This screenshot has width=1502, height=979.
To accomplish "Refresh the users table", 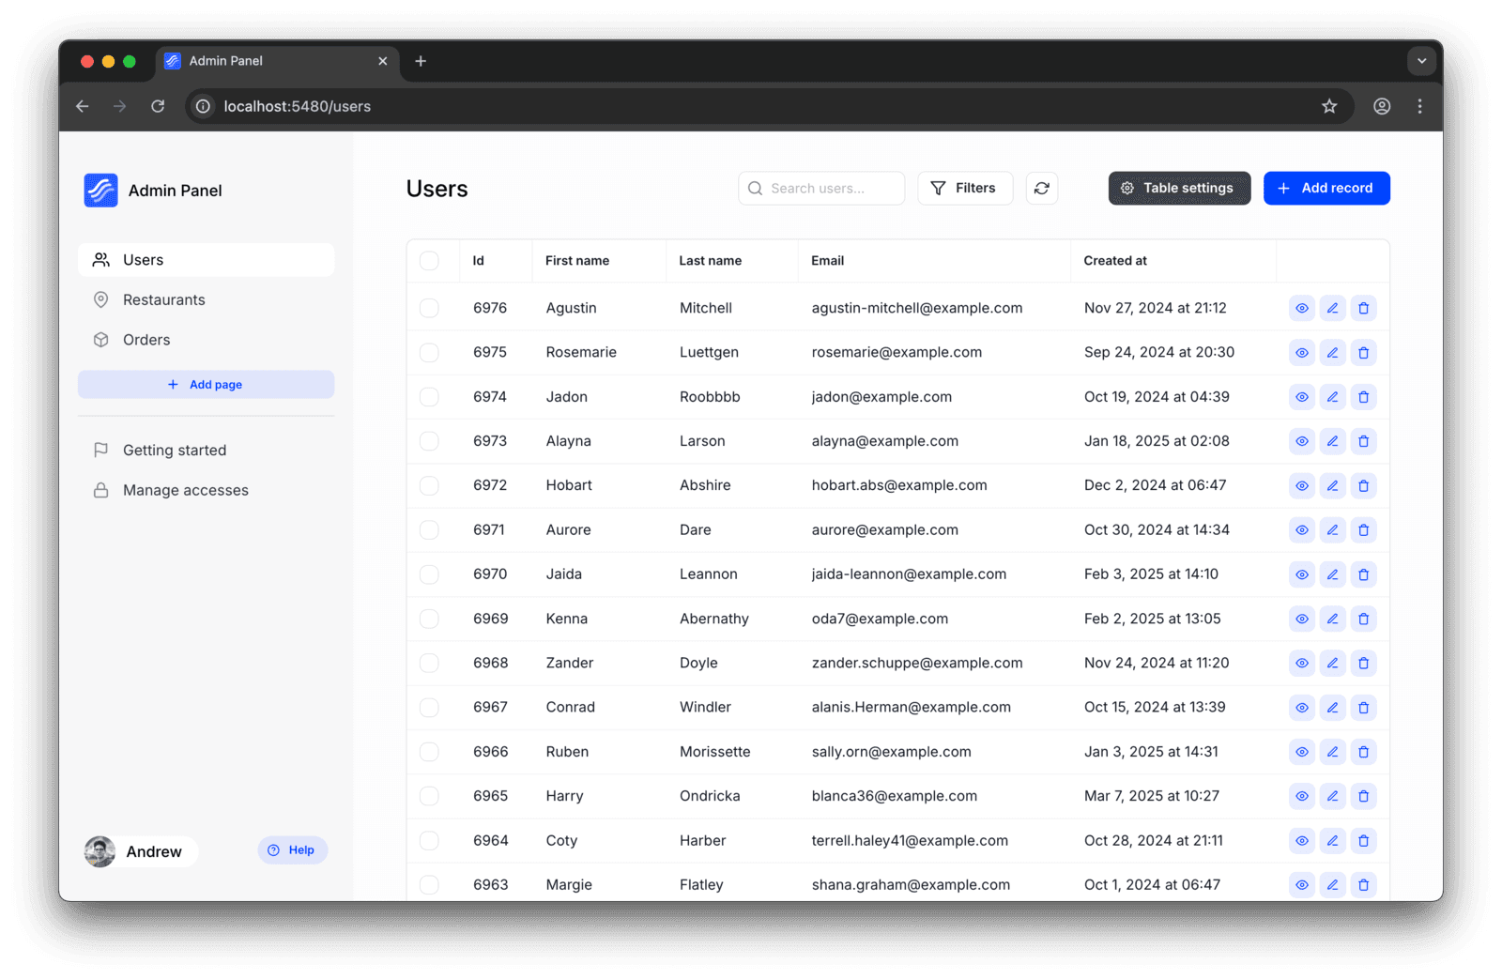I will (1042, 189).
